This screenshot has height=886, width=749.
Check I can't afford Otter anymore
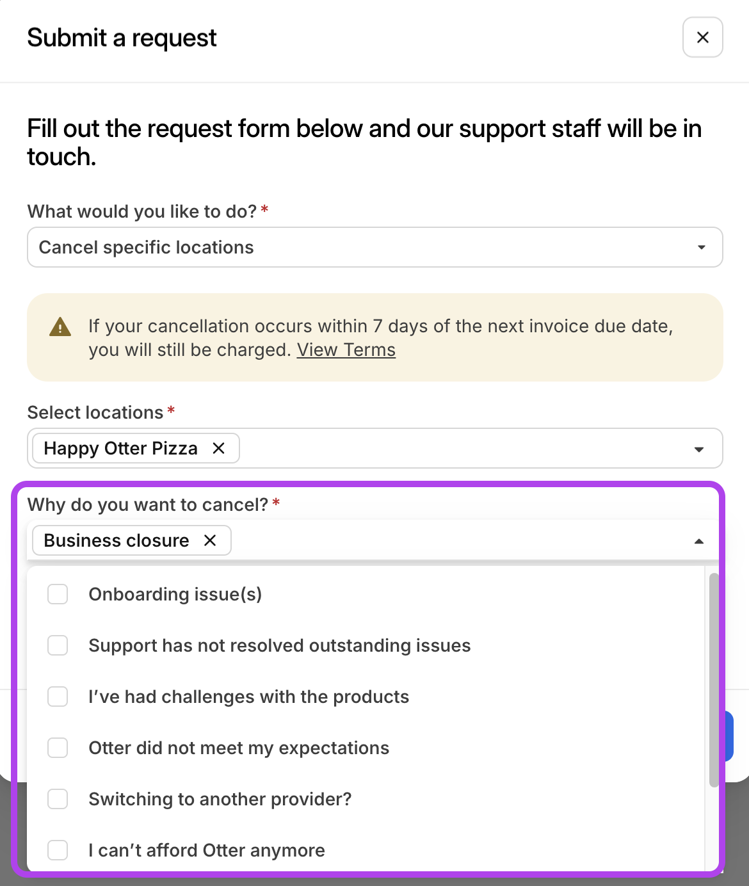pyautogui.click(x=58, y=850)
